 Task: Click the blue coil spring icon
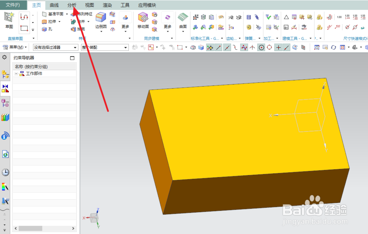pyautogui.click(x=249, y=17)
